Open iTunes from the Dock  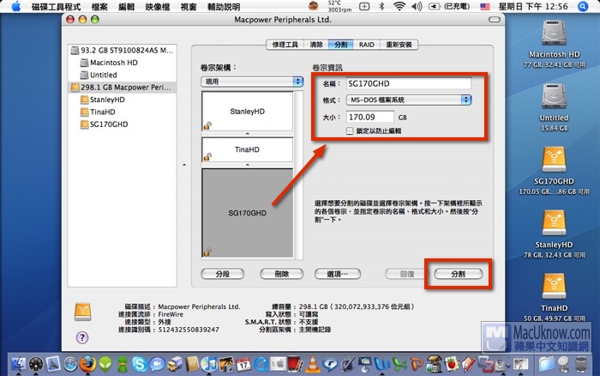[208, 364]
